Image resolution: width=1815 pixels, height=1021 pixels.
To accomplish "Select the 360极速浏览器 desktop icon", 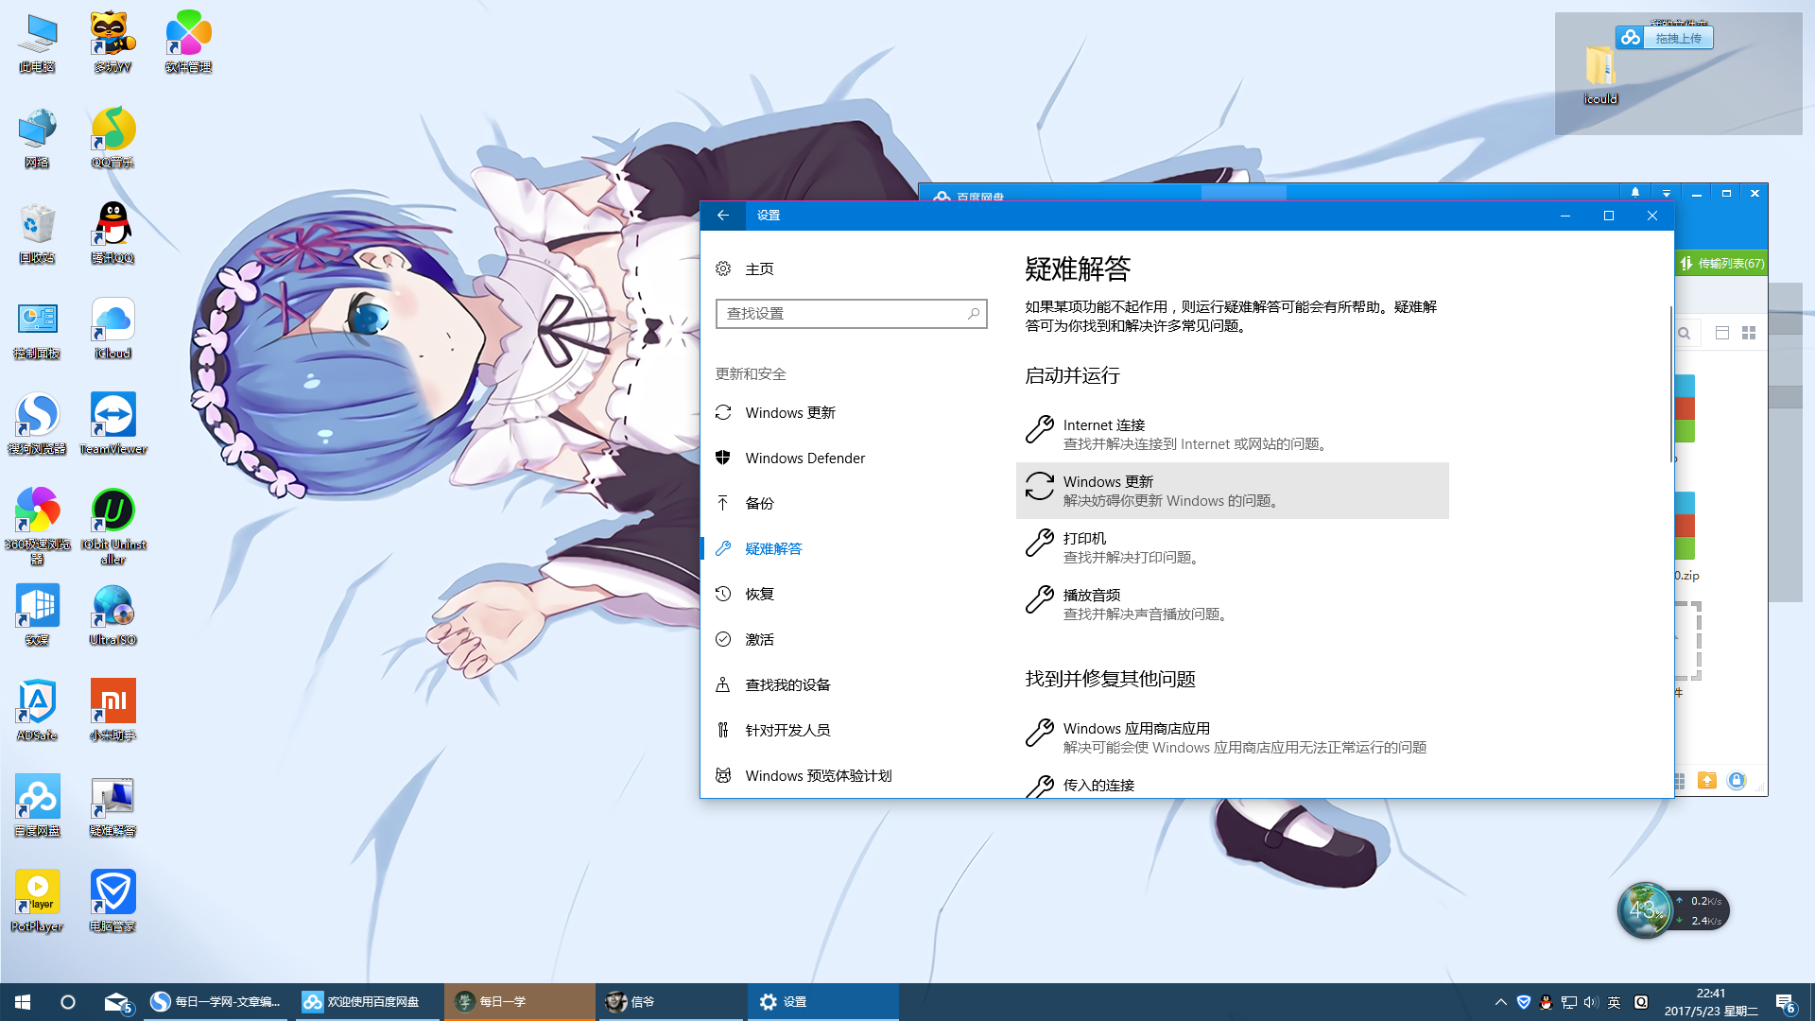I will 37,527.
